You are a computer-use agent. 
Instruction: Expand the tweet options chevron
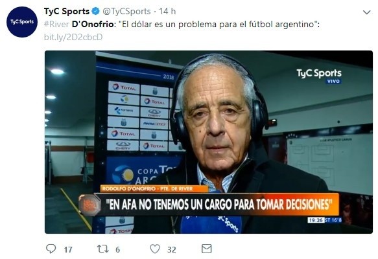pos(367,12)
